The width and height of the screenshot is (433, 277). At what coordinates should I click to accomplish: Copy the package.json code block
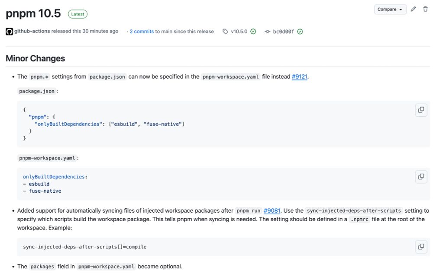click(421, 110)
